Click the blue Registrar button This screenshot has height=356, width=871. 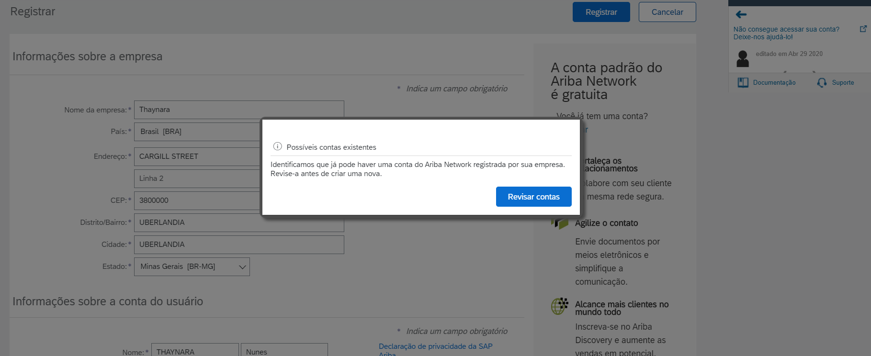601,12
